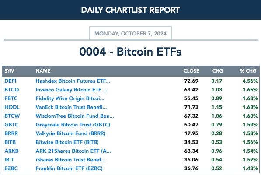Click the CLOSE column header
The height and width of the screenshot is (175, 261).
tap(191, 71)
